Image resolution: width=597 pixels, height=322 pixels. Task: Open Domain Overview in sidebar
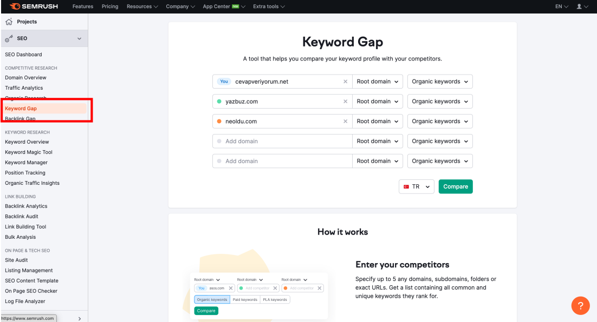25,77
